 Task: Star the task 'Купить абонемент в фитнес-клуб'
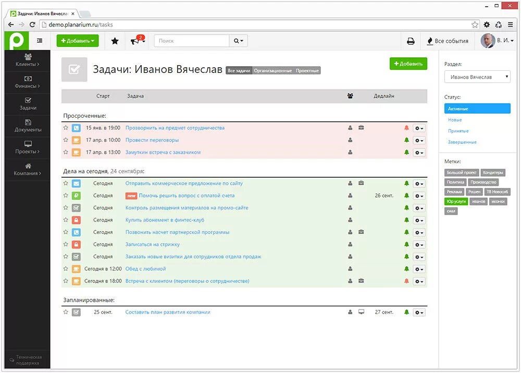tap(66, 219)
